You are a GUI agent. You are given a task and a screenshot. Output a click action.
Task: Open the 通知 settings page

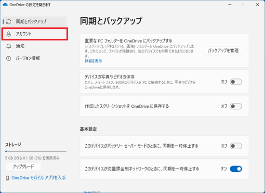[x=35, y=46]
